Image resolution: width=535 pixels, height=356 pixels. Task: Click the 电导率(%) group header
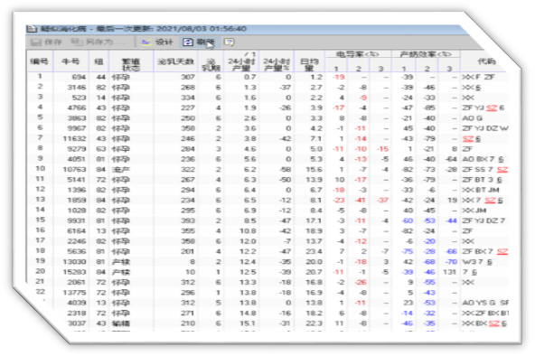(358, 54)
